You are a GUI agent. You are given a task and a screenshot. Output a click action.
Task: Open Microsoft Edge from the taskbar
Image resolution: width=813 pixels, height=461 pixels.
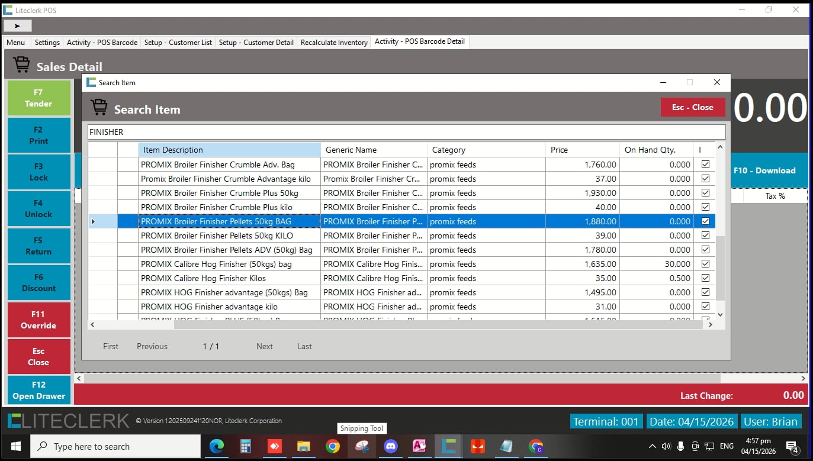coord(217,446)
